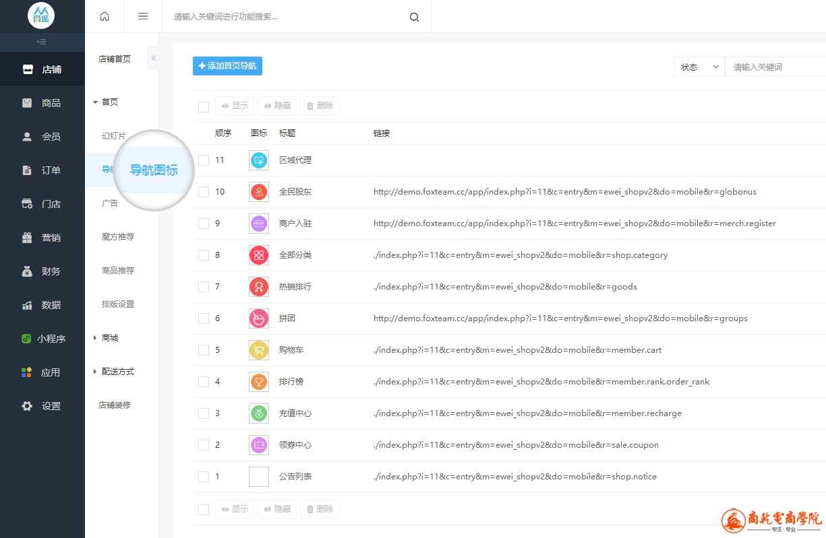Image resolution: width=826 pixels, height=538 pixels.
Task: Open 店铺 in the main sidebar
Action: tap(42, 69)
